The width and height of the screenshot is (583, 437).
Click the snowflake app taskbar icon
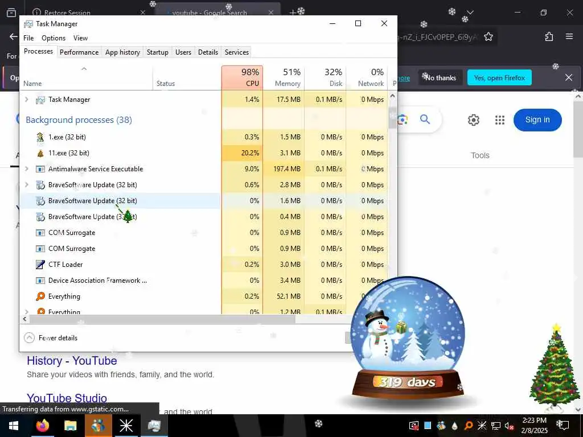(x=126, y=426)
